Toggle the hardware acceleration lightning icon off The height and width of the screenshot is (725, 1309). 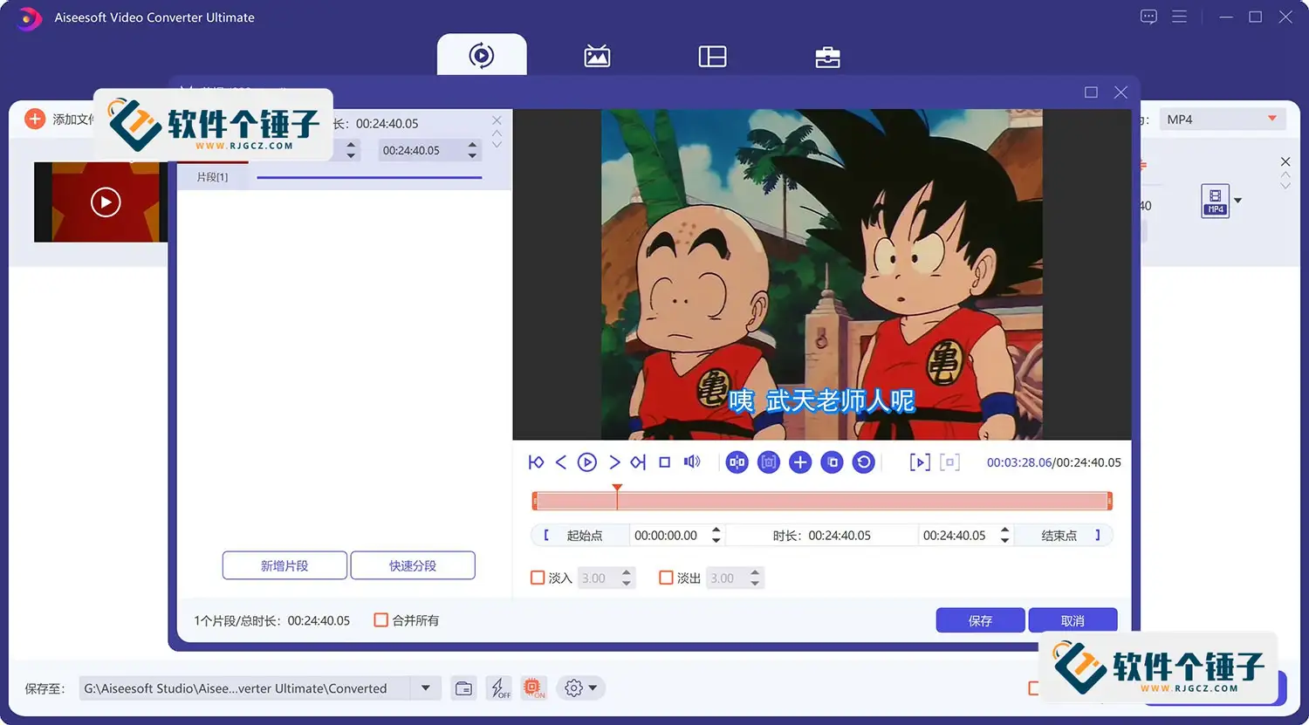[498, 687]
